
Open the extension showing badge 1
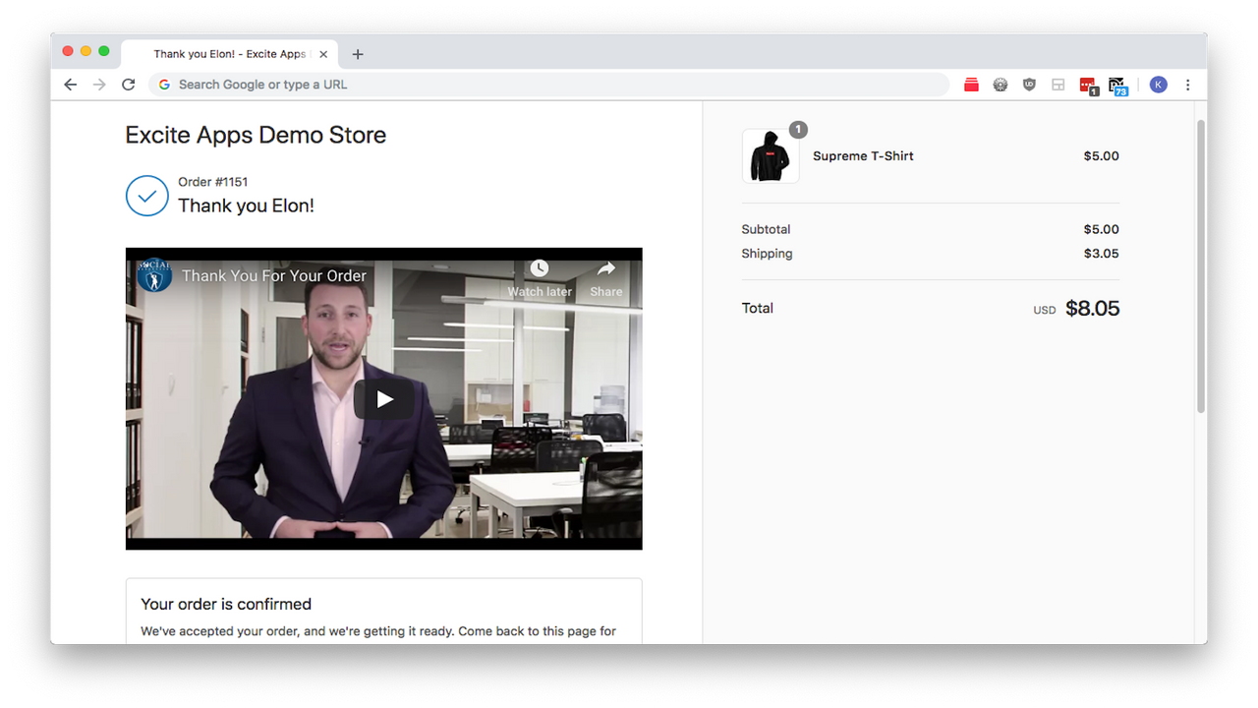point(1088,85)
